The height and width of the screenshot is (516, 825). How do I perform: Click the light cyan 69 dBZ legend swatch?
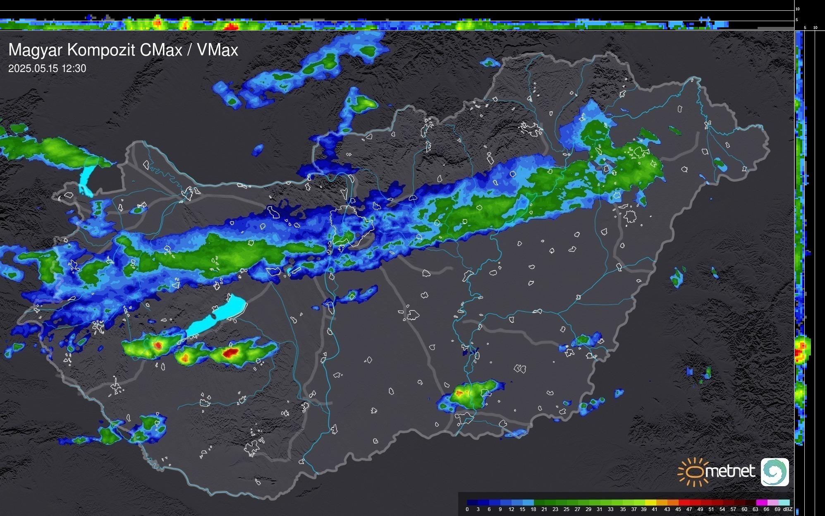[x=784, y=502]
